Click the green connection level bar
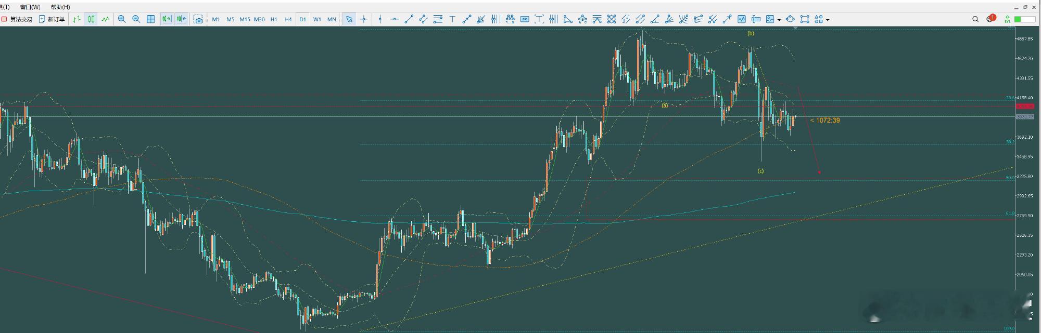Viewport: 1041px width, 333px height. coord(1025,19)
